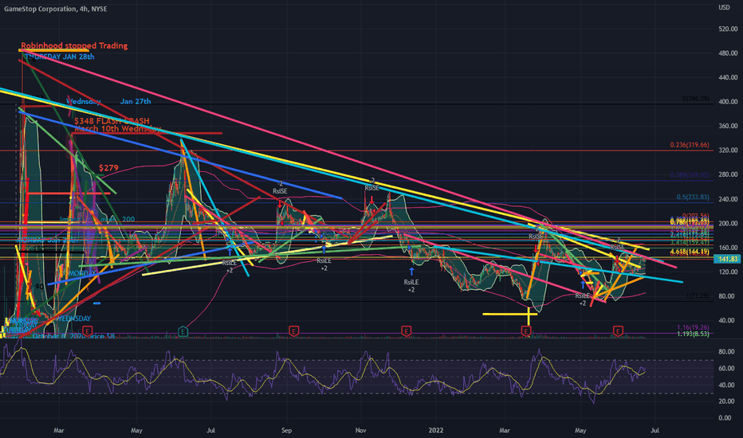Click the RSI scale value 60.00
Viewport: 743px width, 438px height.
(x=726, y=369)
